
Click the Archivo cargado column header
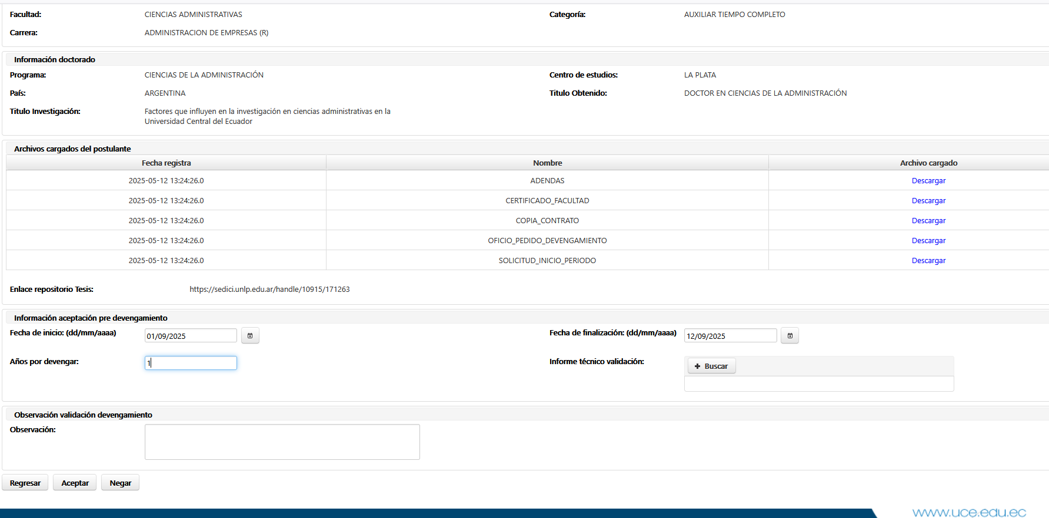(928, 163)
